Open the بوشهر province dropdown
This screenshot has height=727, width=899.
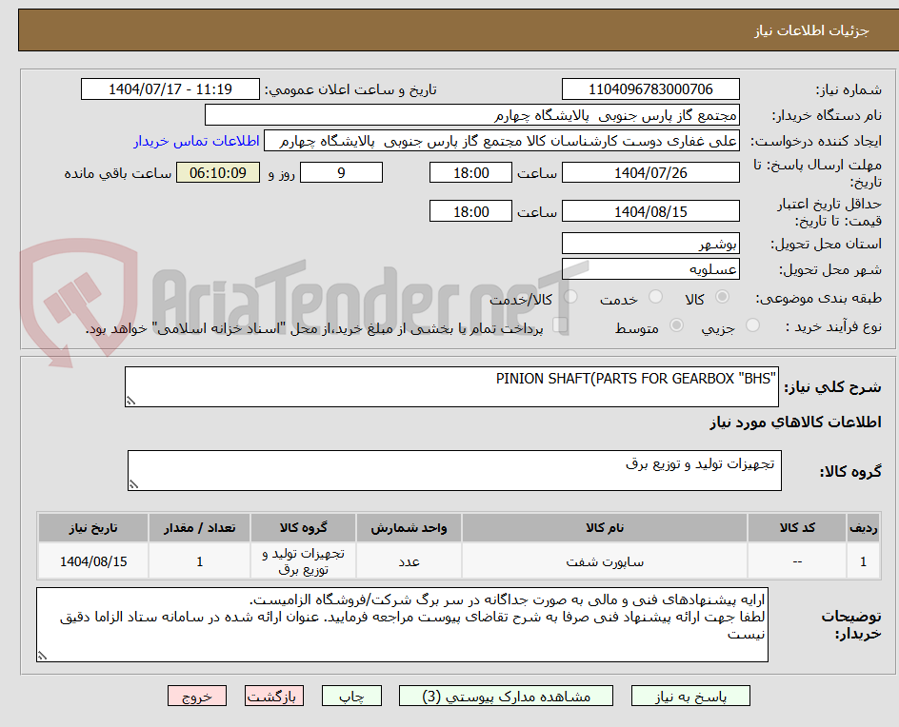650,243
